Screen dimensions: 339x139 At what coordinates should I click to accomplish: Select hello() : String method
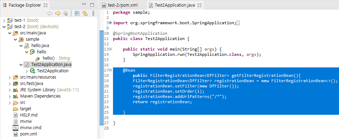click(56, 58)
